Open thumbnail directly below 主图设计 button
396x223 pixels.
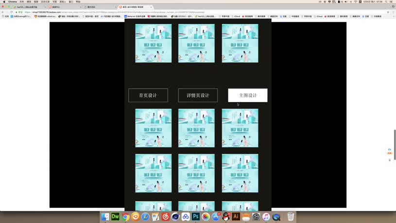240,128
